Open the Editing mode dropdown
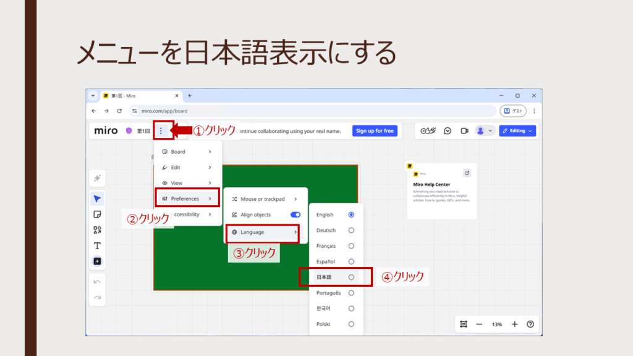633x356 pixels. point(517,131)
